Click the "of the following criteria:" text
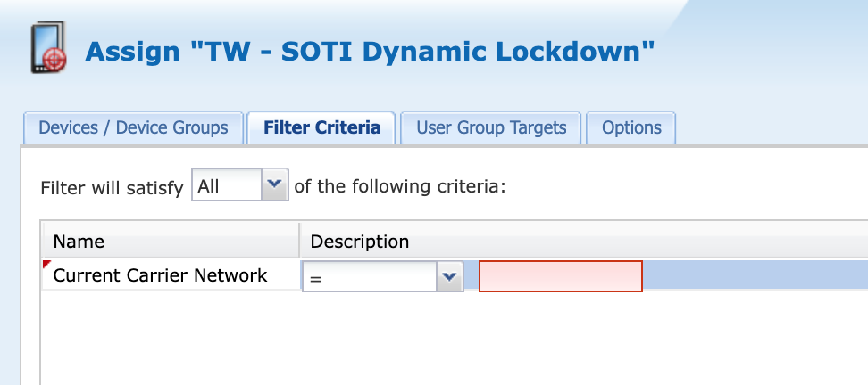 [x=399, y=187]
